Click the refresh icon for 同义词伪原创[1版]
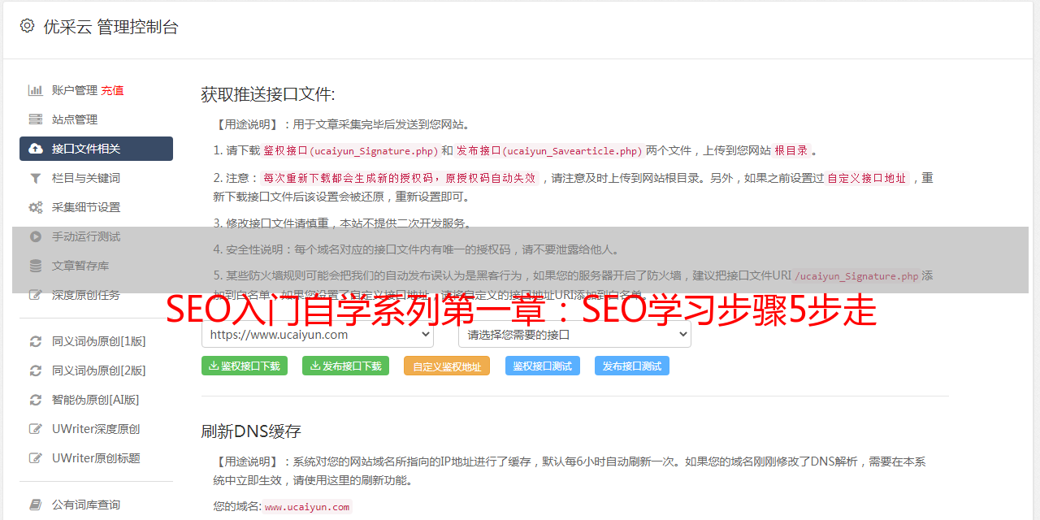Image resolution: width=1040 pixels, height=520 pixels. pos(36,341)
